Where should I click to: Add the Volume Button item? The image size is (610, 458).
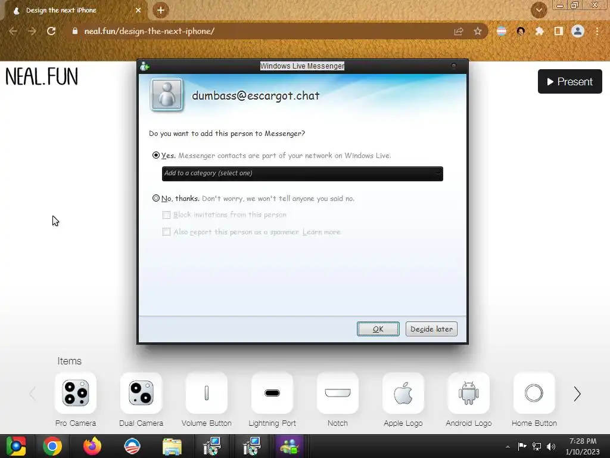point(207,393)
